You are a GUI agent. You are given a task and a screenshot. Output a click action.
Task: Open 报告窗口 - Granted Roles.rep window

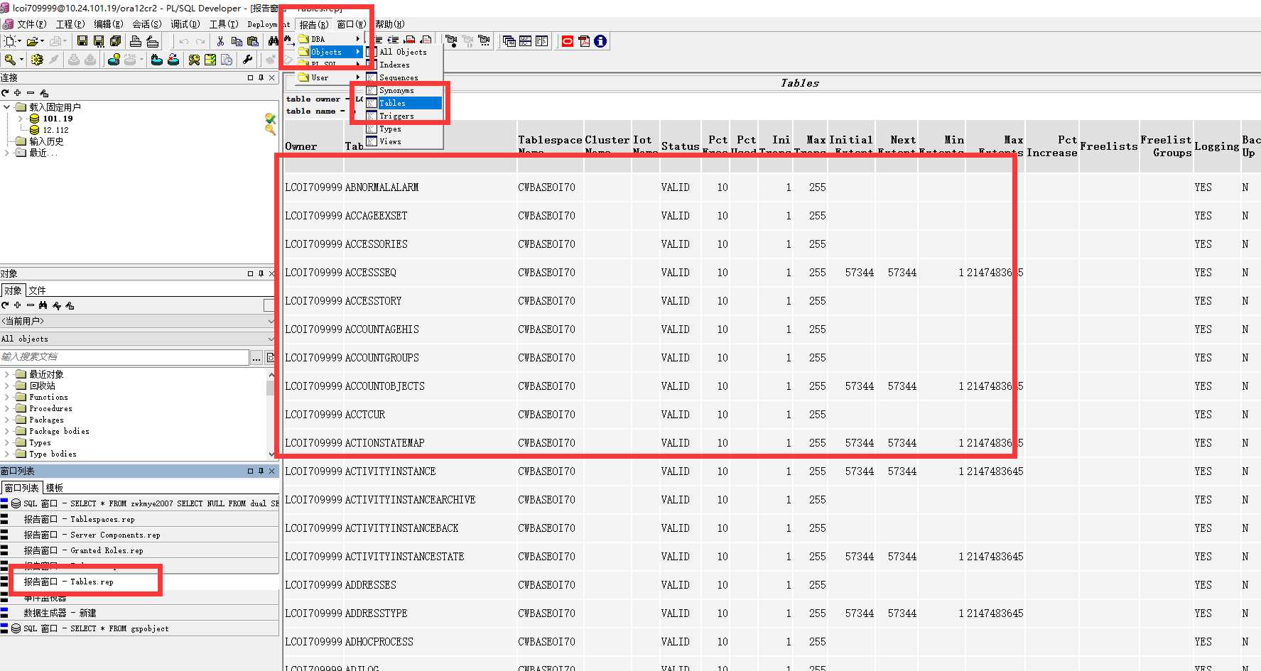click(139, 550)
